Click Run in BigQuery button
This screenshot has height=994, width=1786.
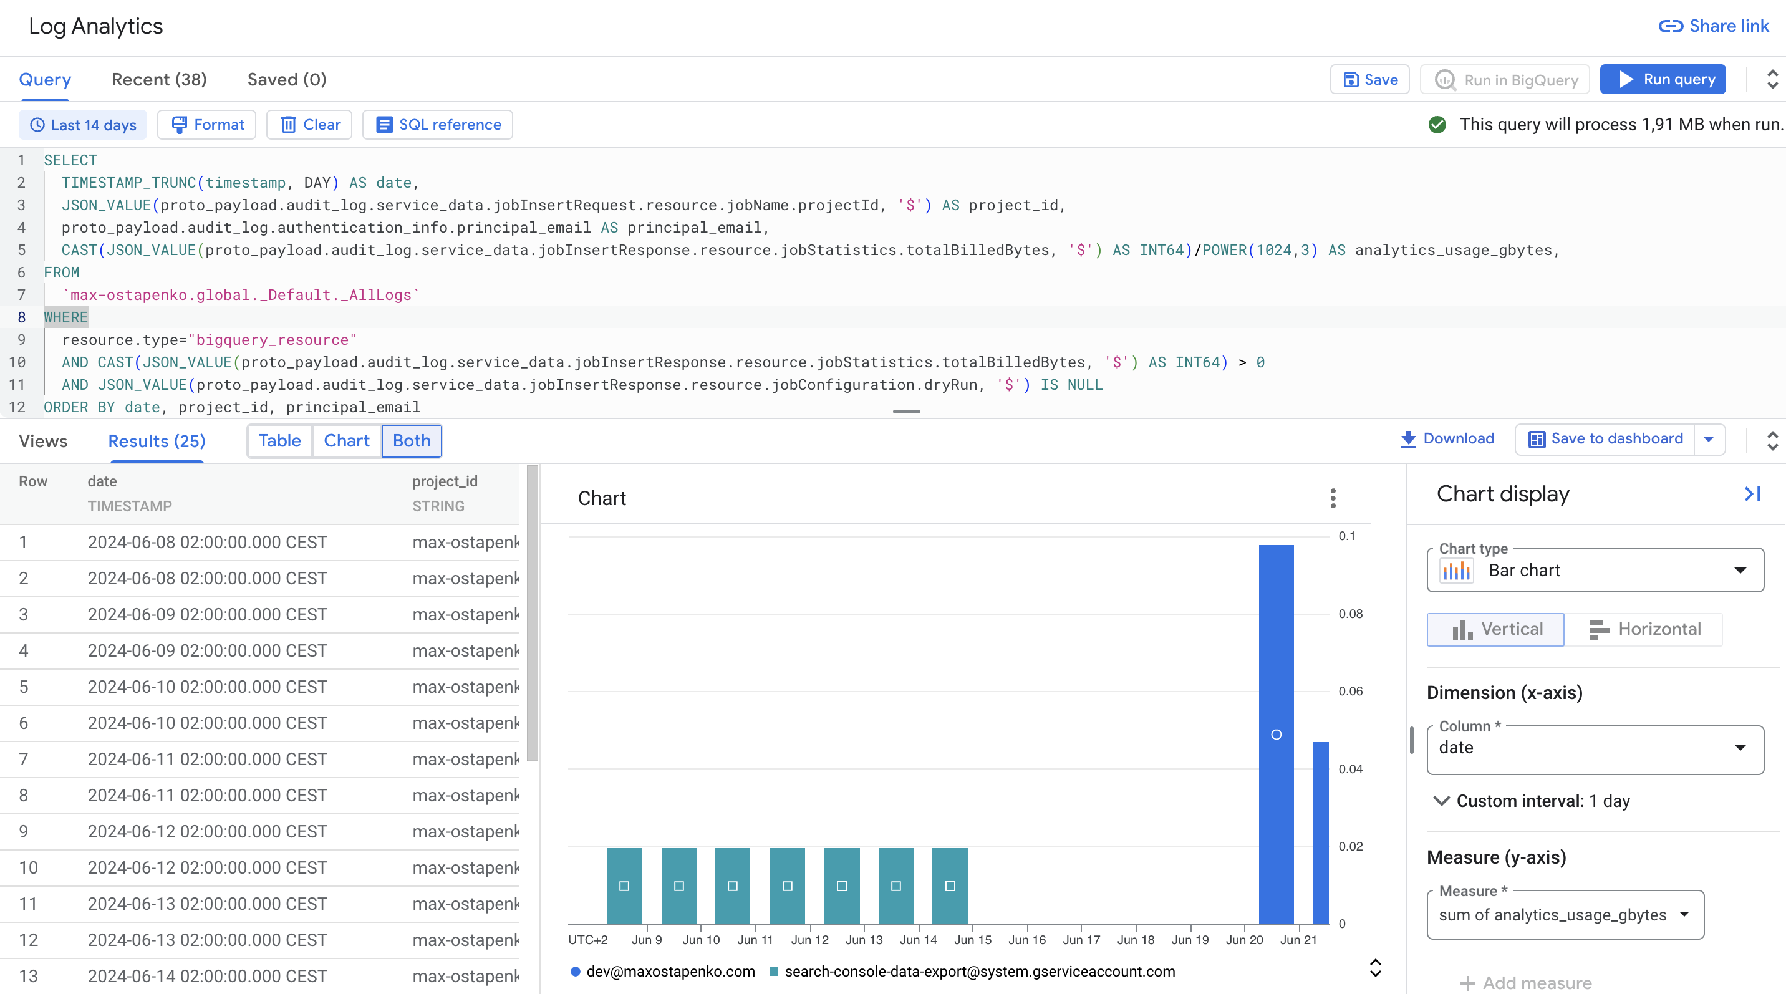click(1505, 80)
